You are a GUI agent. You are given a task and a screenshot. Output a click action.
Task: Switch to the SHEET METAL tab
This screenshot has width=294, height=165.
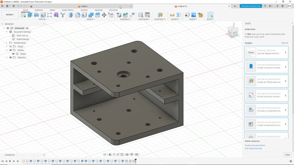67,10
